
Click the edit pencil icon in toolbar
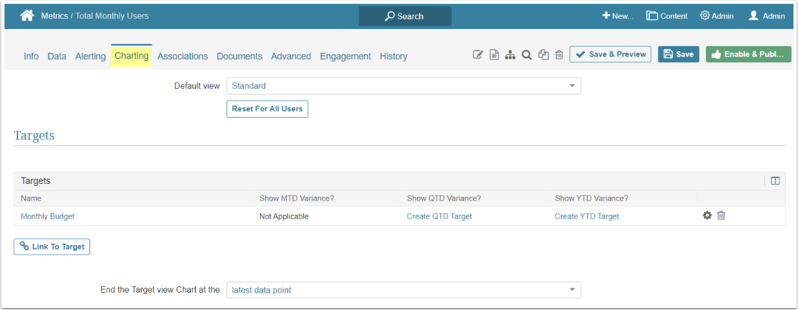coord(478,55)
